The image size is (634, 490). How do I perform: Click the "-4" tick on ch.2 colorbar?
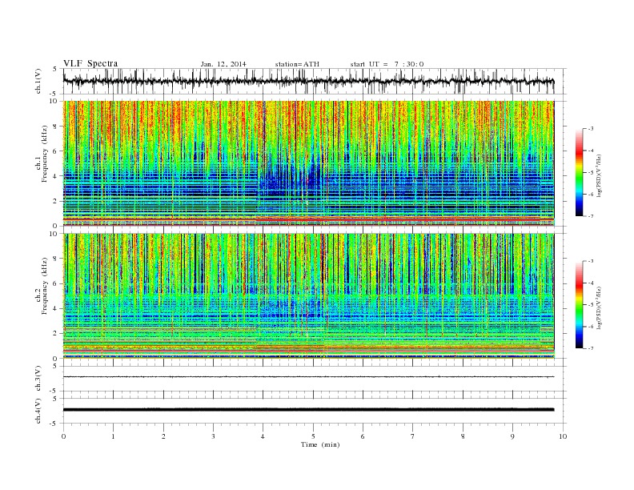tap(591, 283)
